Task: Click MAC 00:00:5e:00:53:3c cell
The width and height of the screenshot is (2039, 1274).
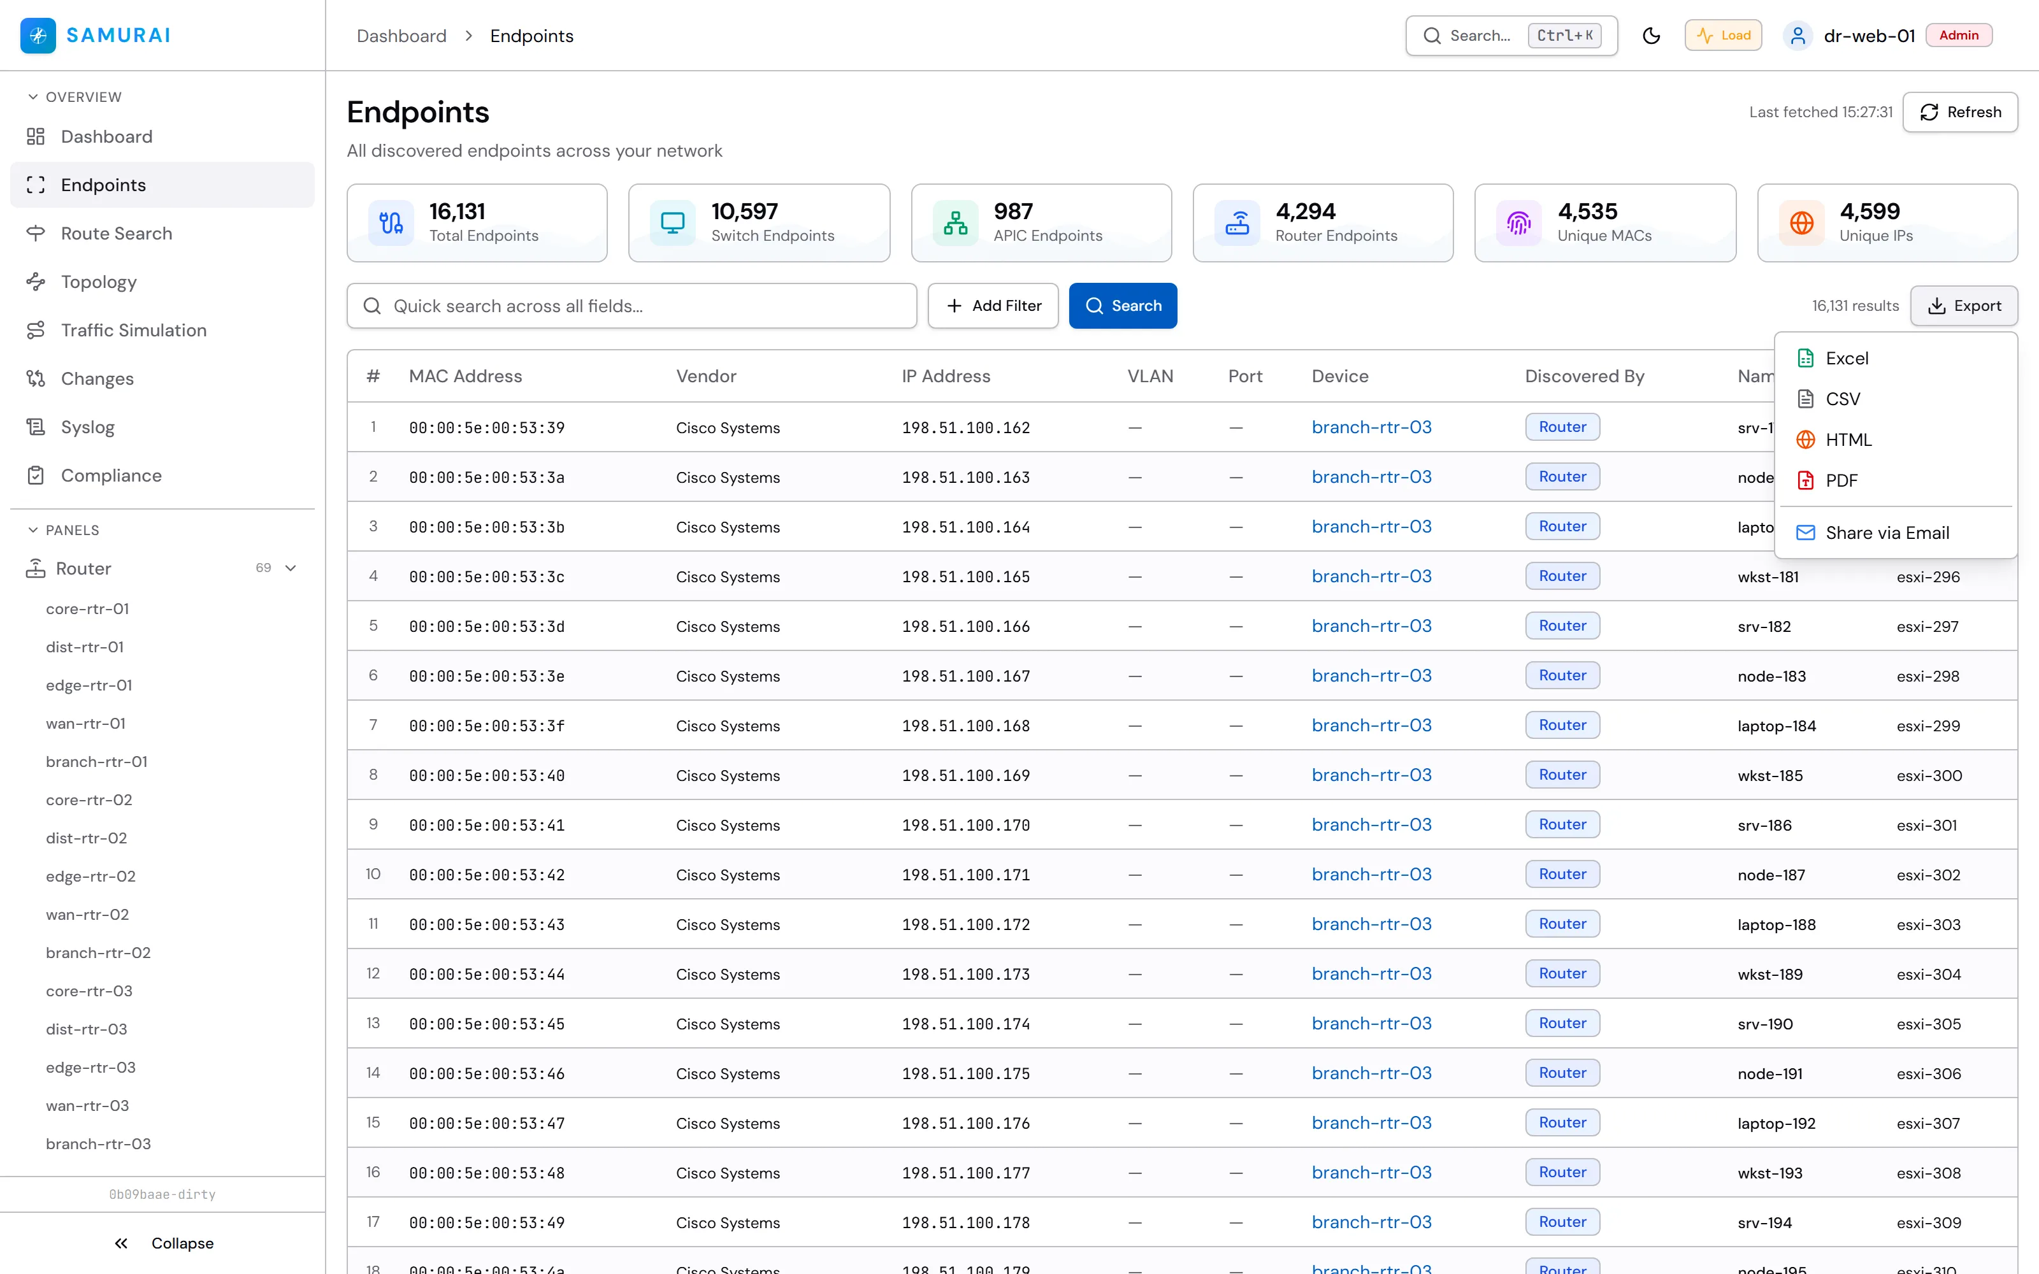Action: (x=487, y=577)
